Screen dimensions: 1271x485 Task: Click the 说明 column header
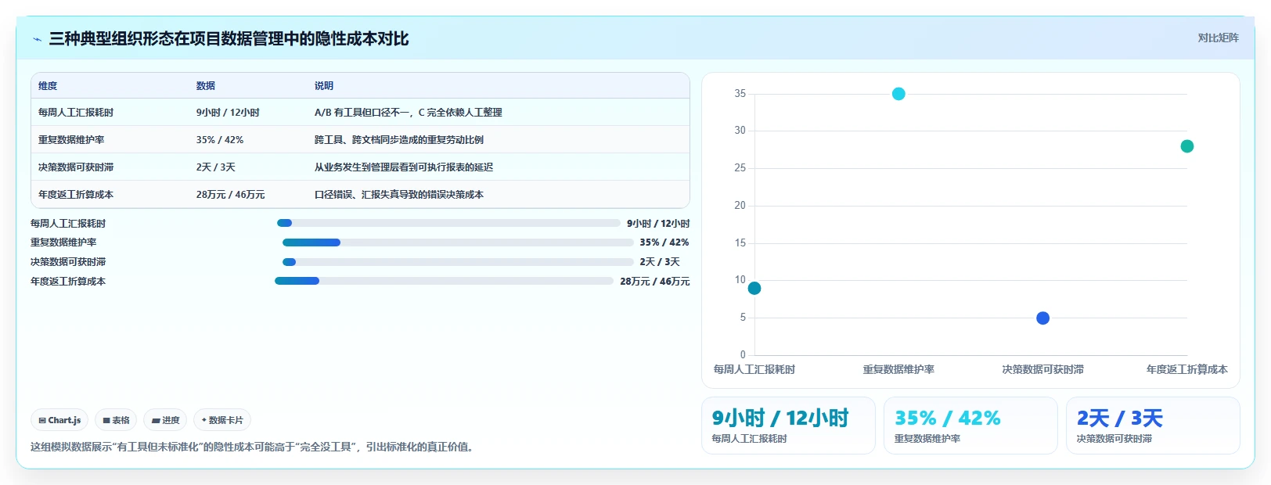[324, 86]
